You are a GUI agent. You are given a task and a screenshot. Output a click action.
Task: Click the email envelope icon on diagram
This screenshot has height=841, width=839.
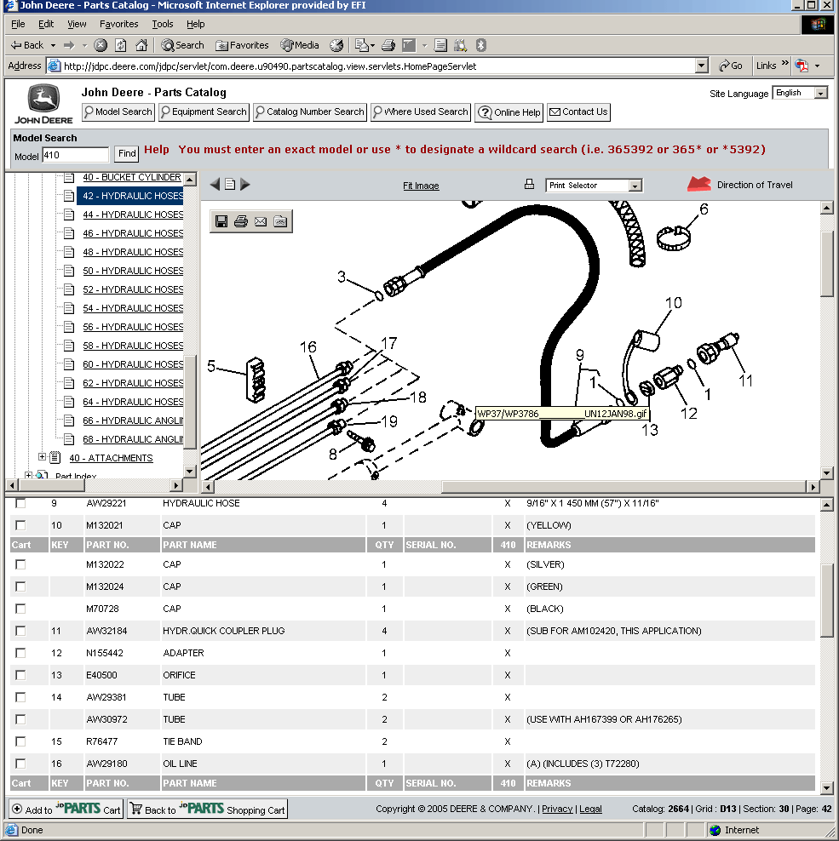pyautogui.click(x=261, y=221)
